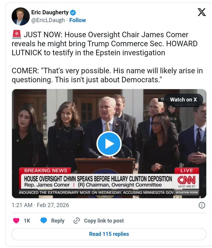212x248 pixels.
Task: Click the blue verified badge icon
Action: tap(73, 12)
